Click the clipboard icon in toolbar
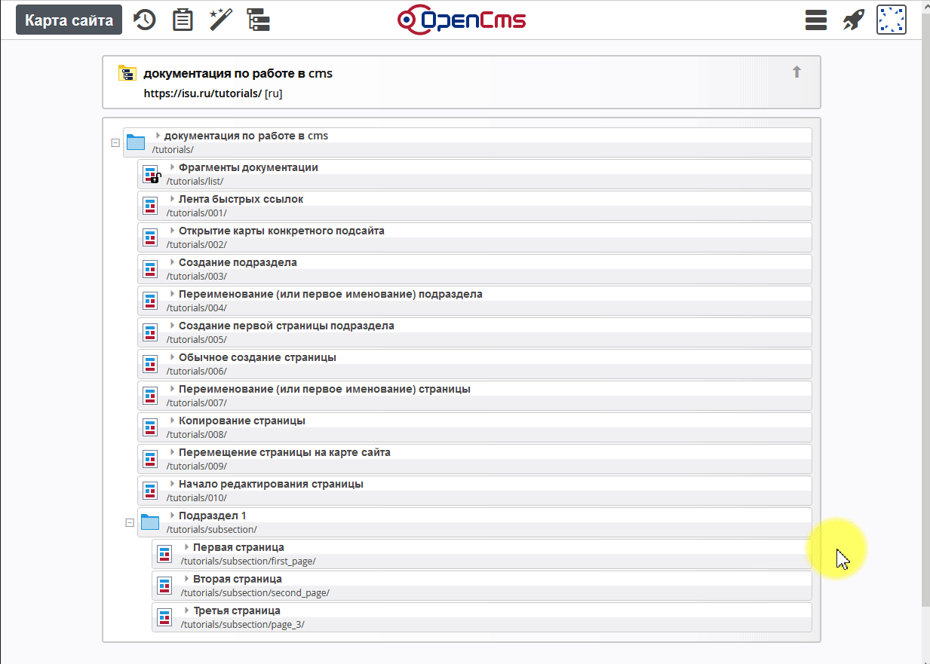This screenshot has height=664, width=930. 183,20
